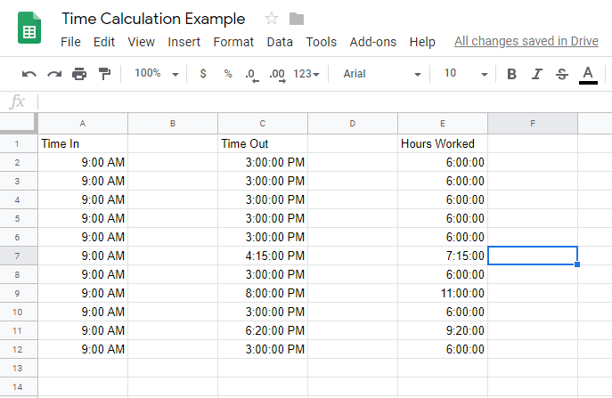Increase decimal places in toolbar

coord(276,75)
